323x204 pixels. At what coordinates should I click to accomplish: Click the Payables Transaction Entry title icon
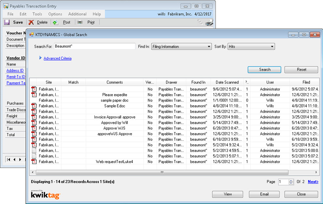[x=6, y=6]
